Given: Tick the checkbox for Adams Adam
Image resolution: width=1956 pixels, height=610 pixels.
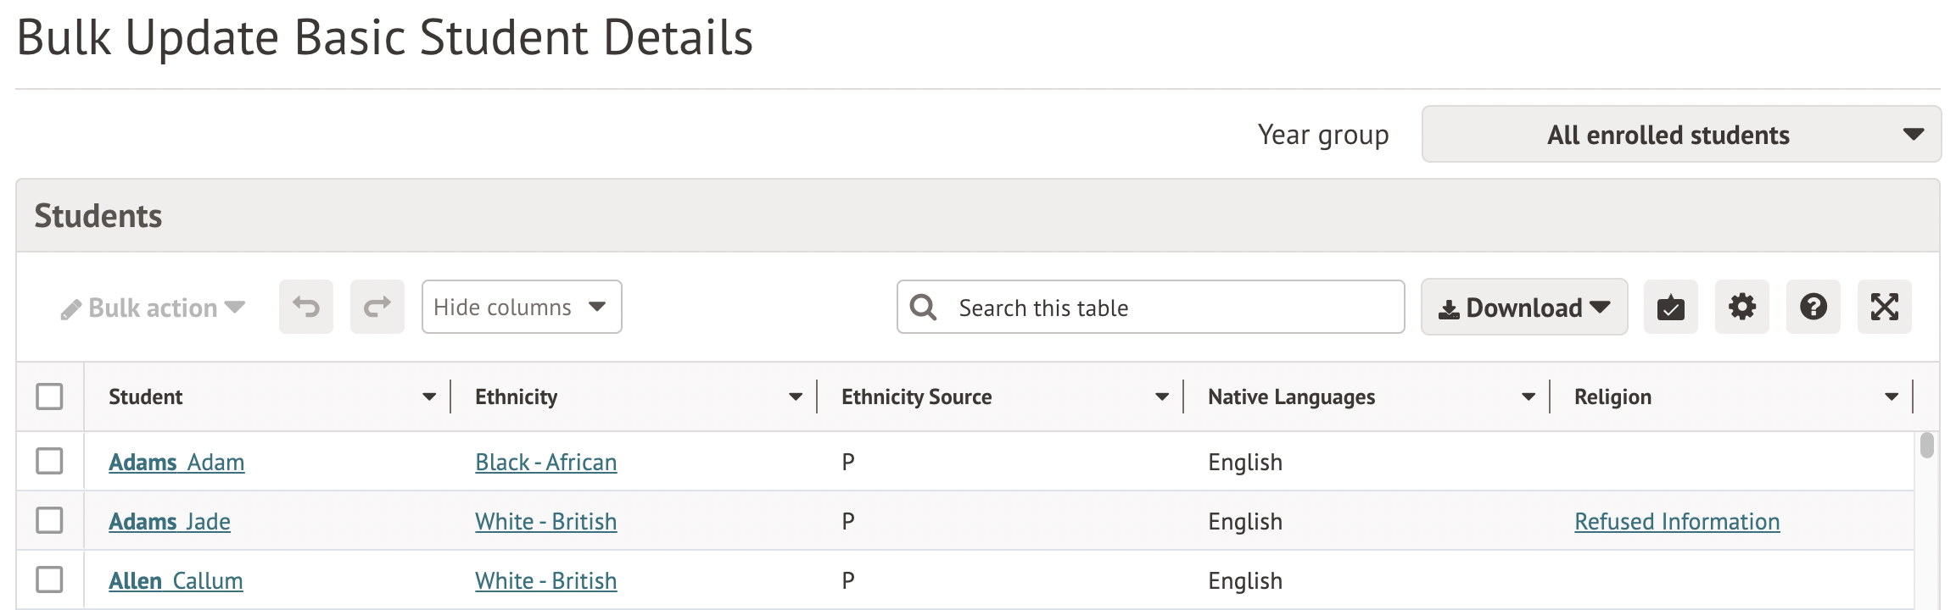Looking at the screenshot, I should pyautogui.click(x=49, y=462).
